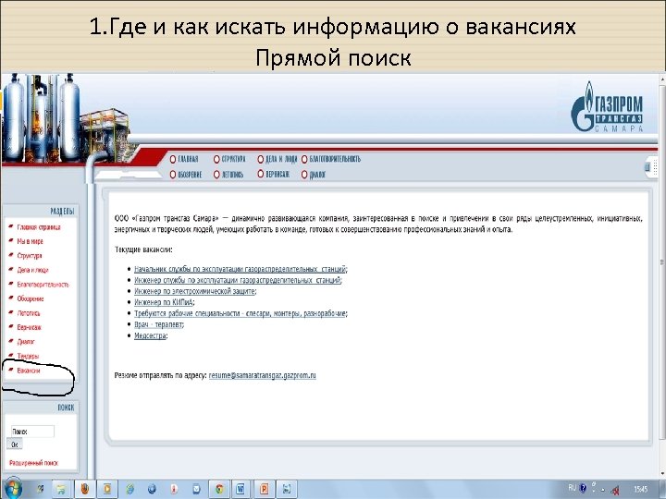Open the media player taskbar icon
666x499 pixels.
[107, 489]
